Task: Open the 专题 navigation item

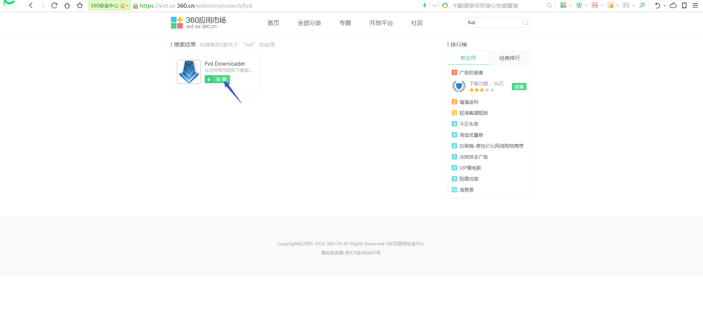Action: click(345, 23)
